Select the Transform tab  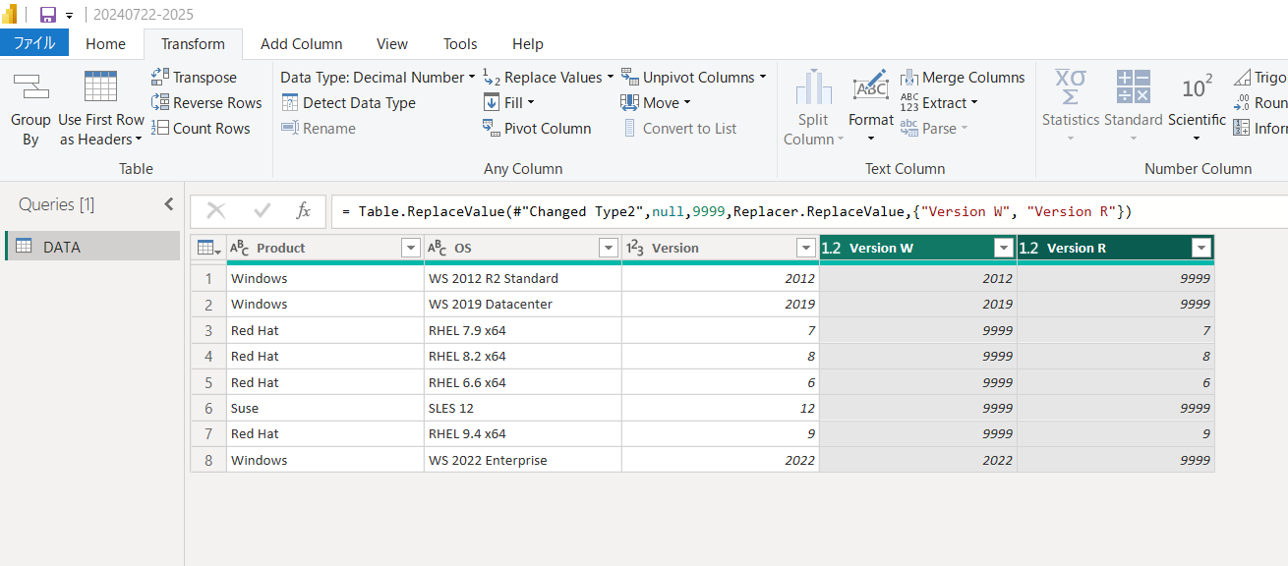193,43
